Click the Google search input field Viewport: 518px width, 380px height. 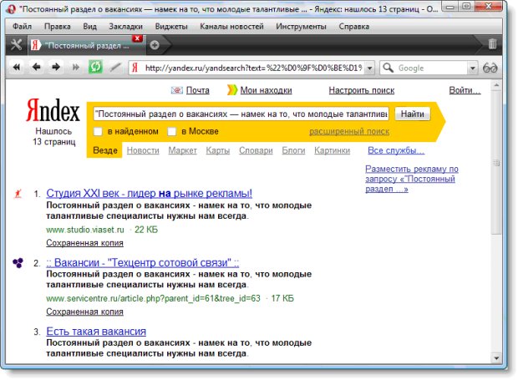coord(431,68)
